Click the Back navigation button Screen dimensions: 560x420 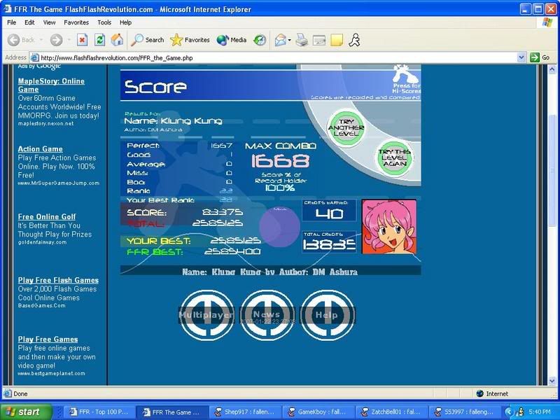[21, 40]
